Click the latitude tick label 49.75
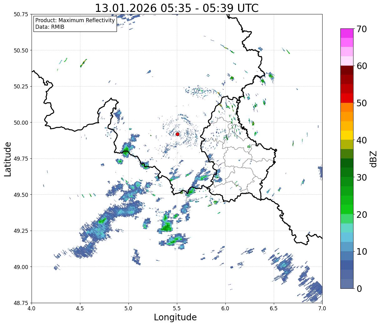The height and width of the screenshot is (325, 381). pyautogui.click(x=21, y=158)
